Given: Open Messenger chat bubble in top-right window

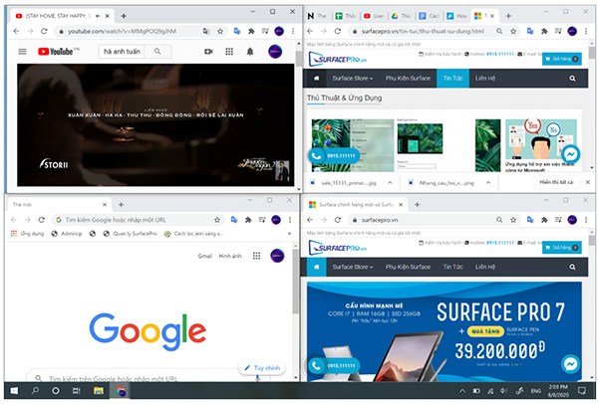Looking at the screenshot, I should pyautogui.click(x=570, y=154).
